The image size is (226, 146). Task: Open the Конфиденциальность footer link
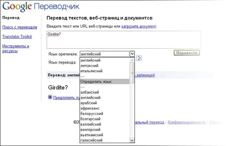point(187,122)
